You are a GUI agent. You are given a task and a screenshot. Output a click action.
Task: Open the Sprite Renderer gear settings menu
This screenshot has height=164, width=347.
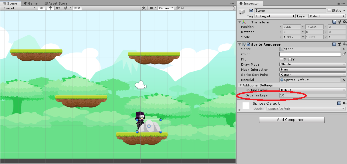(344, 44)
